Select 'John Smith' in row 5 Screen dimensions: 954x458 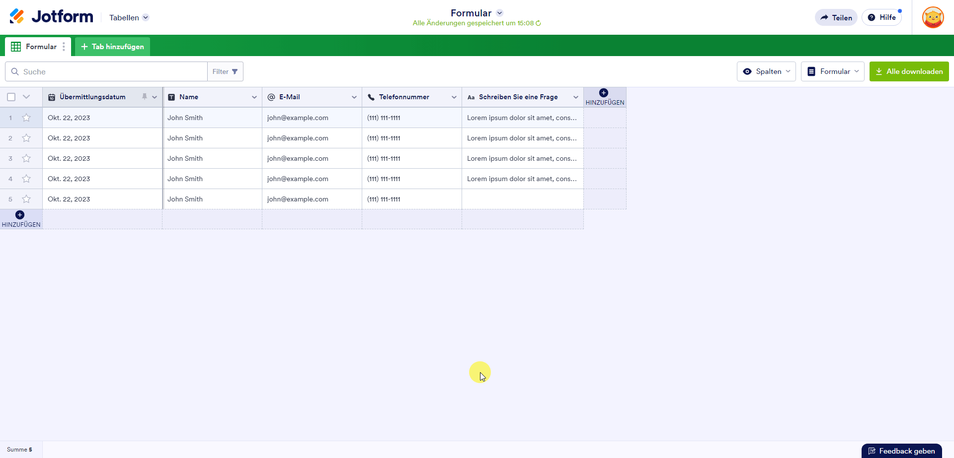212,199
